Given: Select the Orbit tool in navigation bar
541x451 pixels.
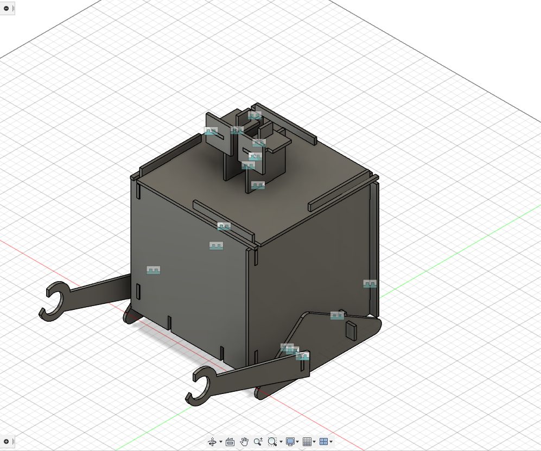Looking at the screenshot, I should [x=212, y=442].
